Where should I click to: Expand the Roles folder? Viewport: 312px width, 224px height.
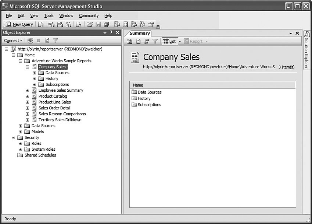click(x=20, y=143)
